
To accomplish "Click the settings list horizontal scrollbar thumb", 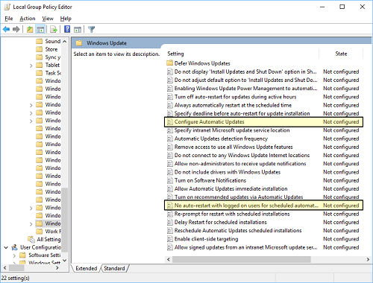I will point(242,259).
